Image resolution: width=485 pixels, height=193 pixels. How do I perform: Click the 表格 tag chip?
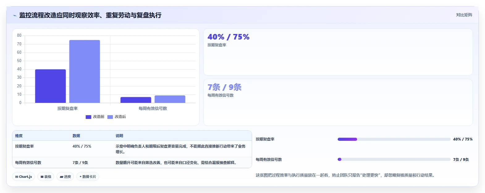click(46, 177)
